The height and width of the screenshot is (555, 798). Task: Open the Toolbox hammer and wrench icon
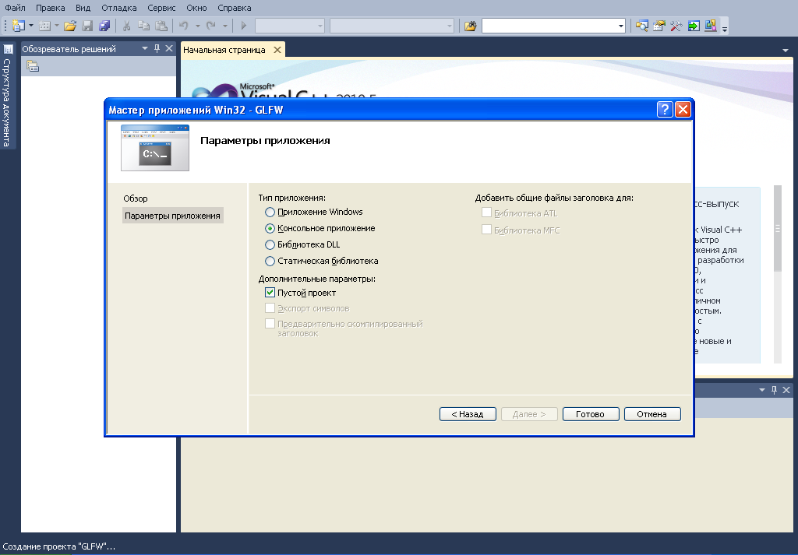pyautogui.click(x=676, y=26)
